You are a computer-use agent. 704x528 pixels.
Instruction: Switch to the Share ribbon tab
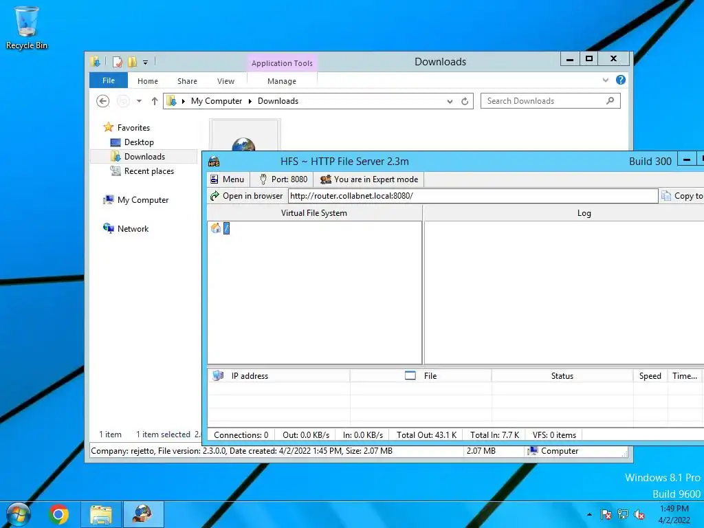(187, 81)
